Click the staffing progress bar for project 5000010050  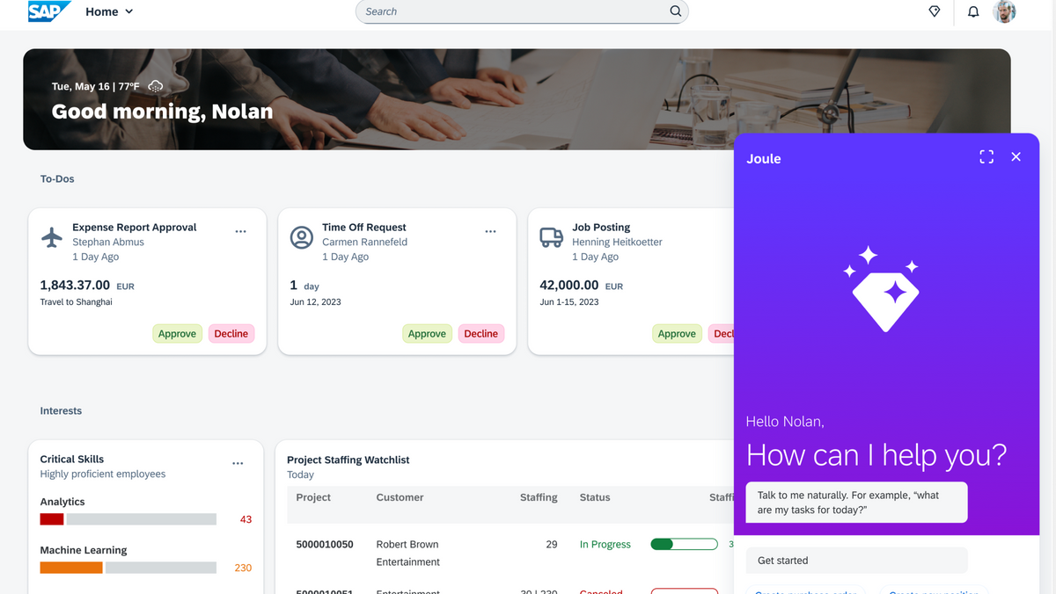(x=684, y=545)
